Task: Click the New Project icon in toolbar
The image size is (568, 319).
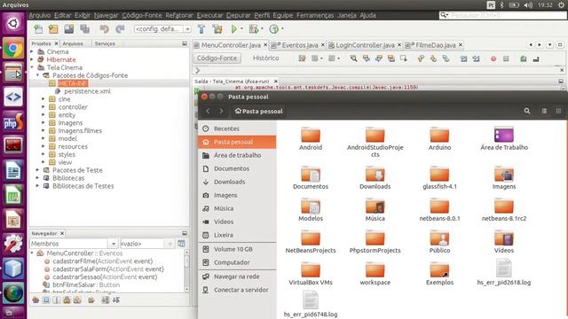Action: [53, 29]
